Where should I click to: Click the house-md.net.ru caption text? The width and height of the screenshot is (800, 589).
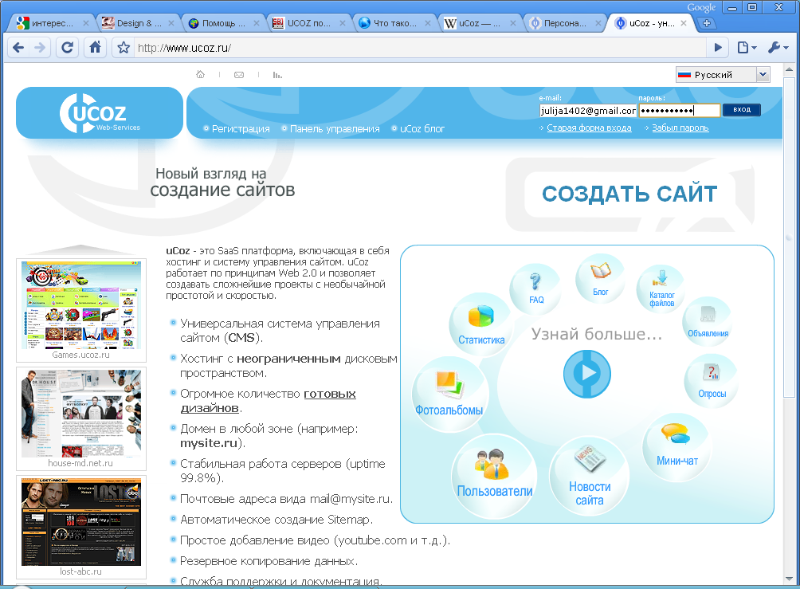coord(80,463)
